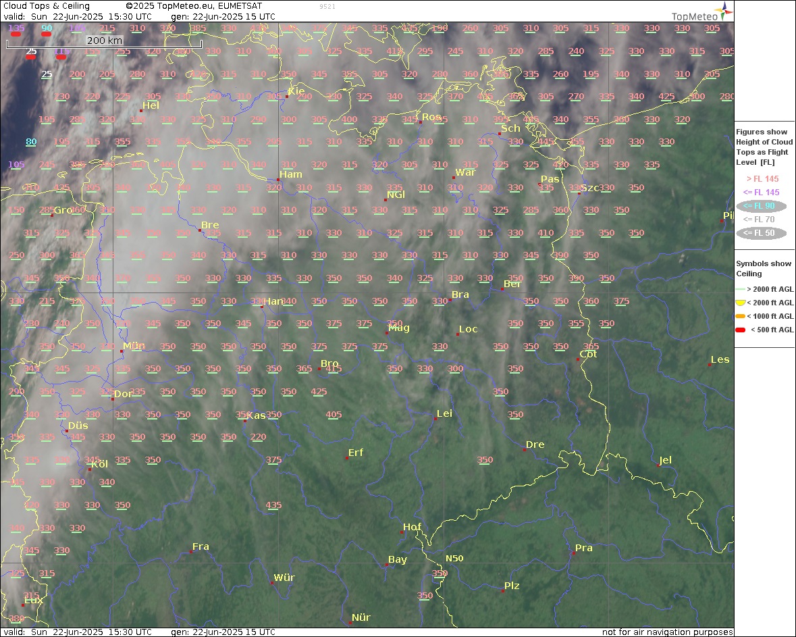Click the 'Bay' city label
Viewport: 796px width, 637px height.
point(398,559)
